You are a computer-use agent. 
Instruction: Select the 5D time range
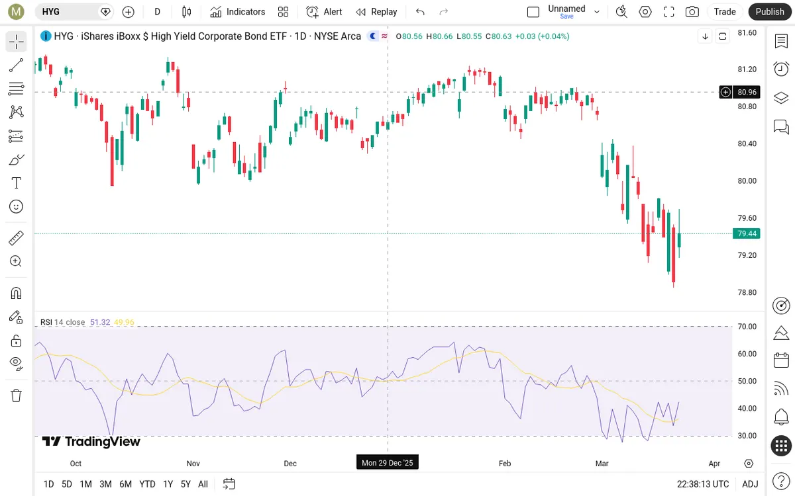click(x=67, y=484)
